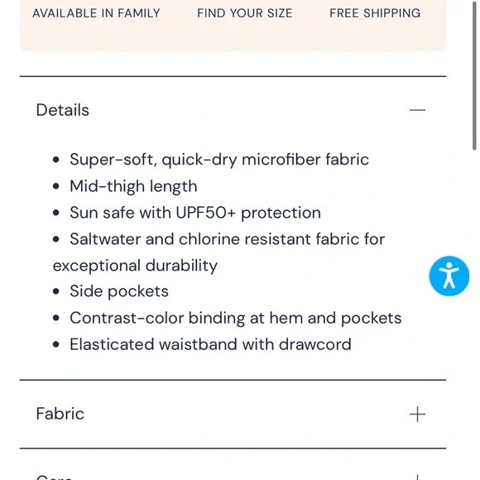
Task: Open the FIND YOUR SIZE link
Action: (245, 13)
